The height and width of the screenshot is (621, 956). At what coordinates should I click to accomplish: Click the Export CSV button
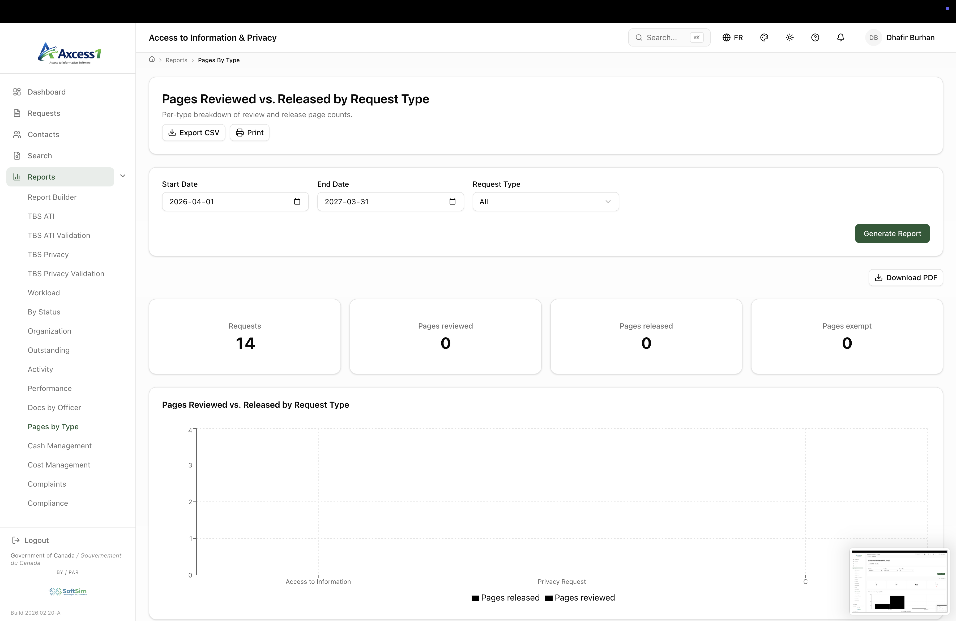(193, 133)
